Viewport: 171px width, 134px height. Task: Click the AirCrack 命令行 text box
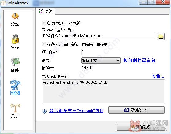click(103, 91)
